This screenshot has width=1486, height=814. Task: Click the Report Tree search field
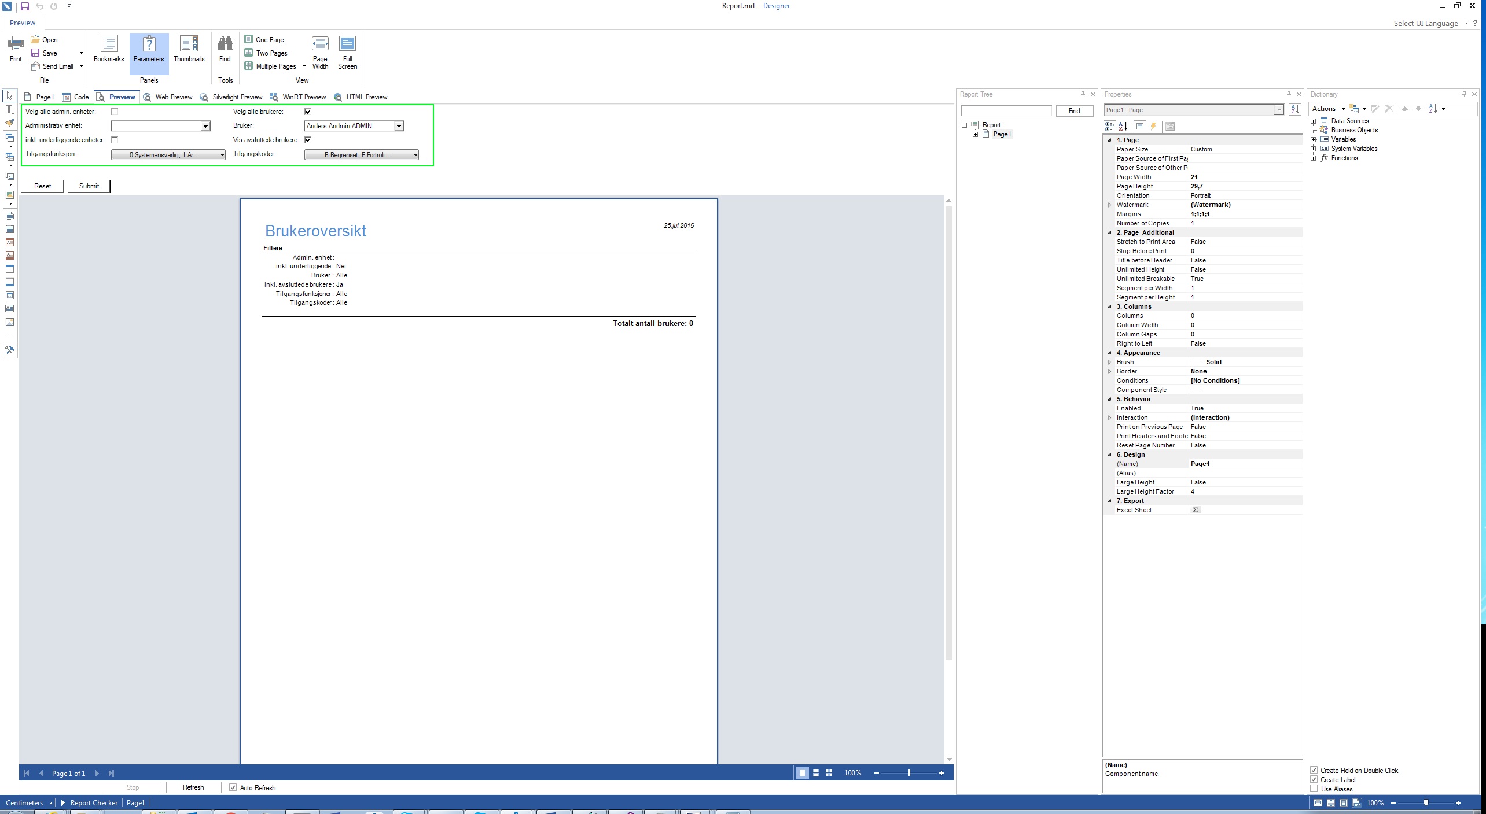coord(1006,111)
